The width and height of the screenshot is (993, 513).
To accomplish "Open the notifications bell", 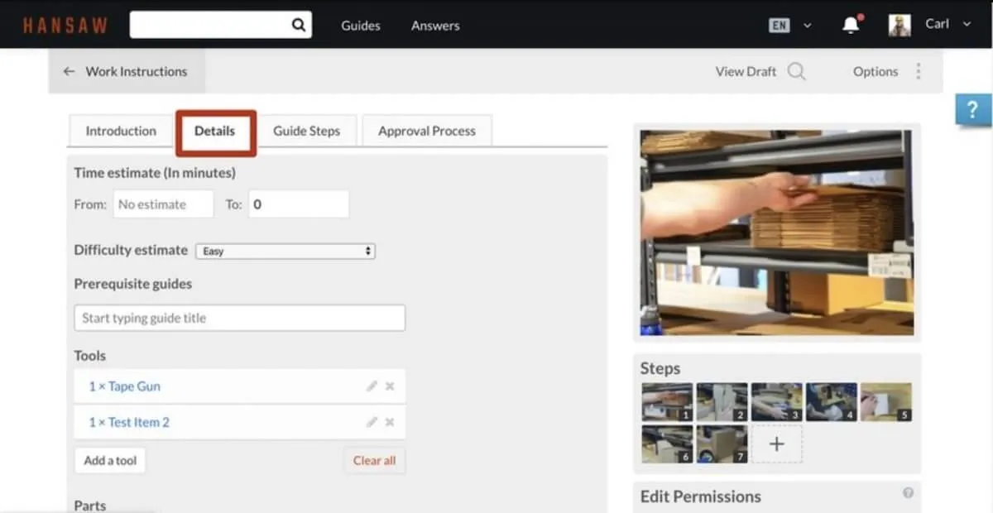I will [851, 25].
